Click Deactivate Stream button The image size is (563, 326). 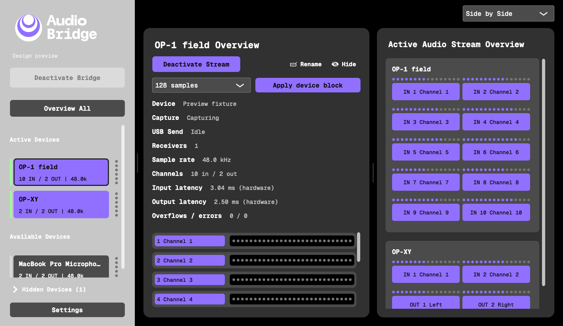(196, 64)
